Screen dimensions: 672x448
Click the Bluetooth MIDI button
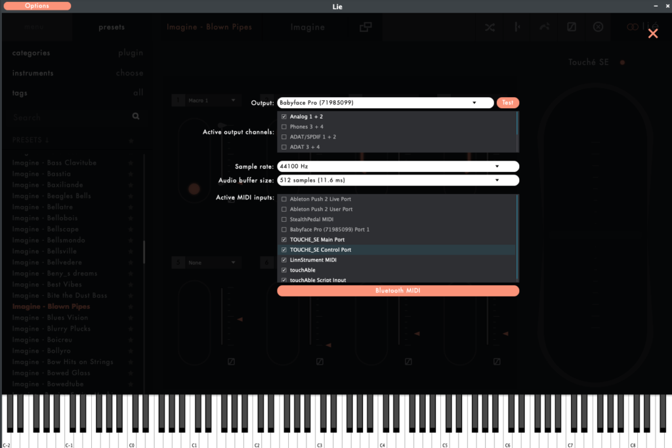[x=398, y=291]
